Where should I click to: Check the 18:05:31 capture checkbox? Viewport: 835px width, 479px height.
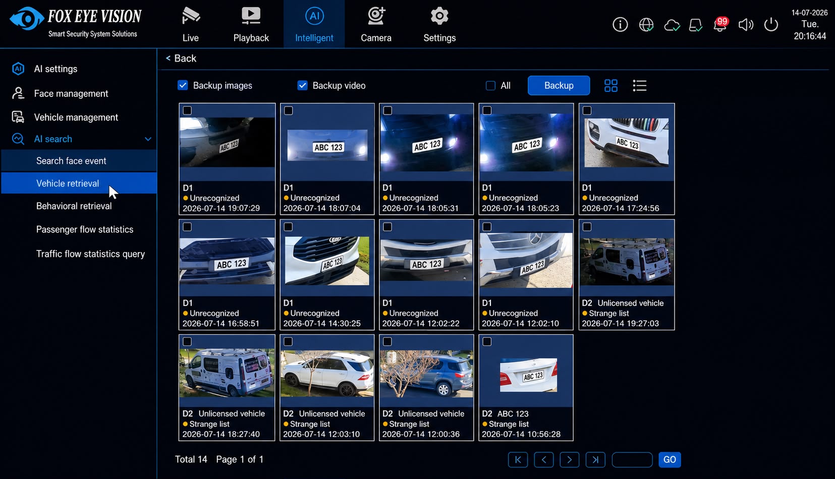coord(387,110)
